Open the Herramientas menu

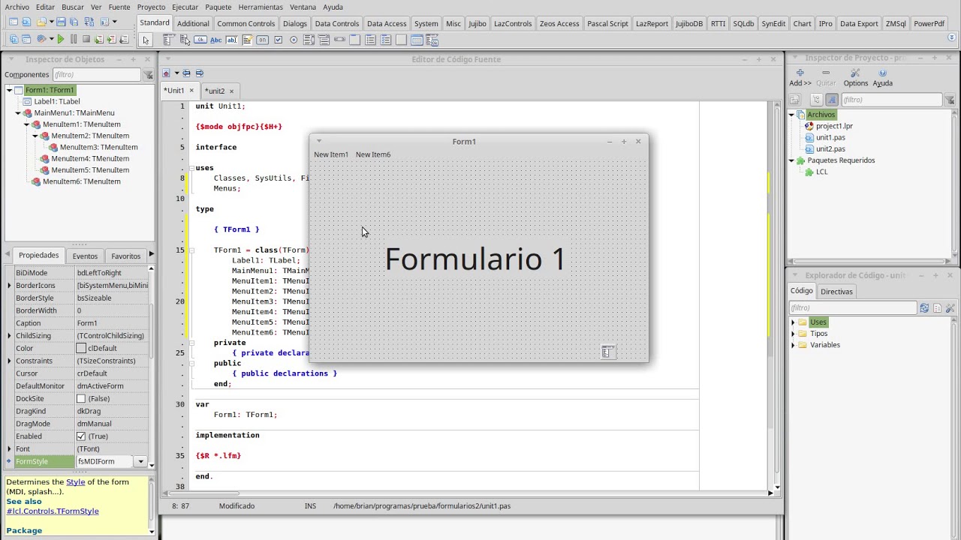pyautogui.click(x=261, y=7)
